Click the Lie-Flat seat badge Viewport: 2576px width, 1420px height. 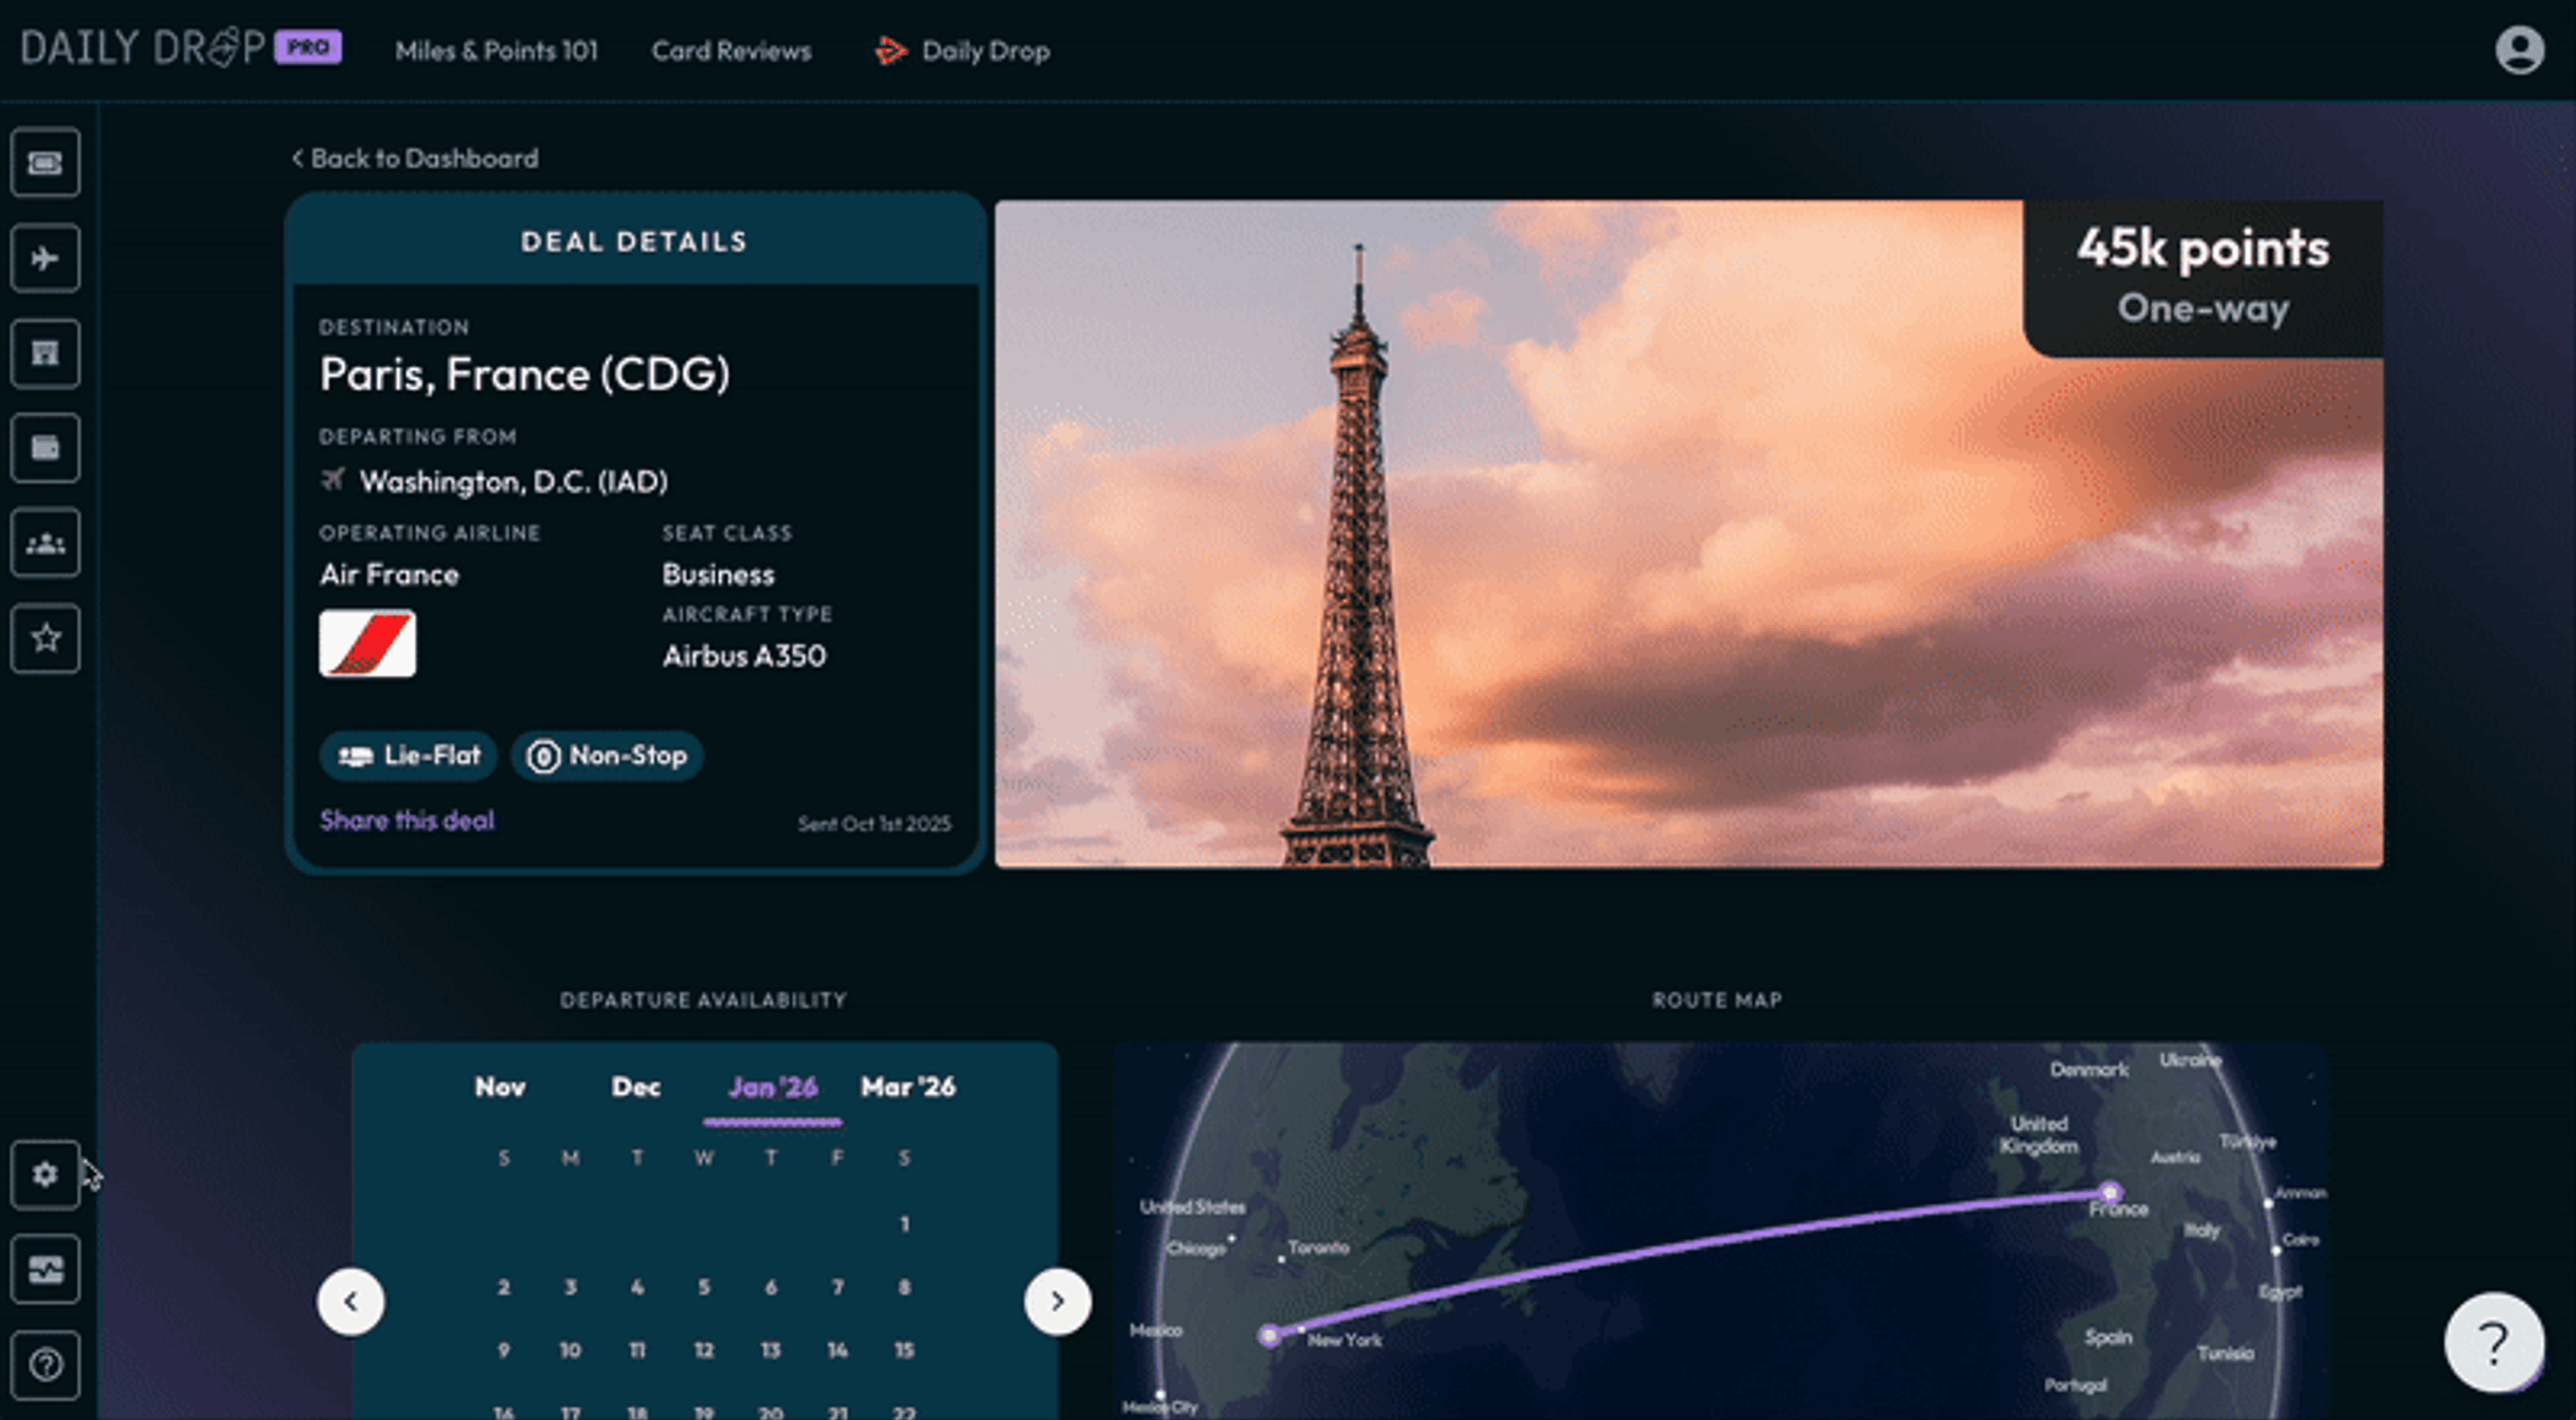408,755
